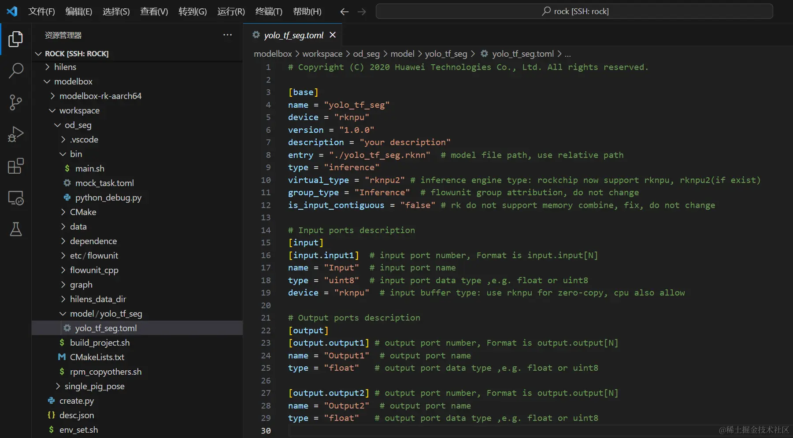Viewport: 793px width, 438px height.
Task: Open the 查看(V) menu
Action: [154, 11]
